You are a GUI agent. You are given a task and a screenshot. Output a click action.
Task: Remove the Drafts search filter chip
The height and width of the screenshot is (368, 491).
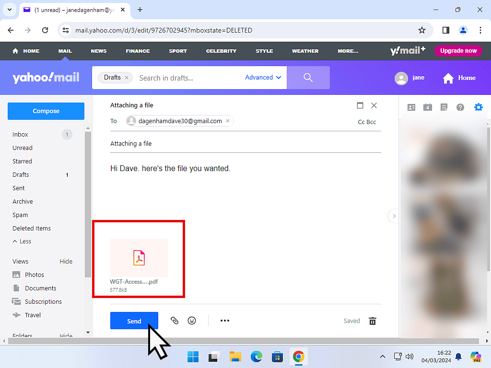tap(127, 78)
